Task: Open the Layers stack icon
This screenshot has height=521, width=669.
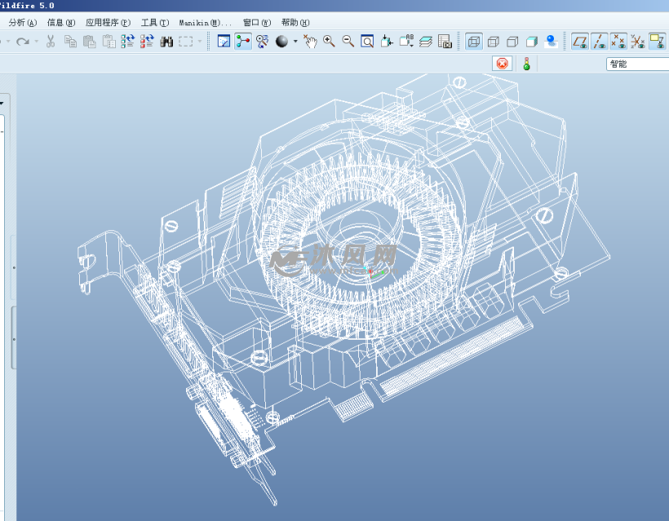Action: (x=426, y=41)
